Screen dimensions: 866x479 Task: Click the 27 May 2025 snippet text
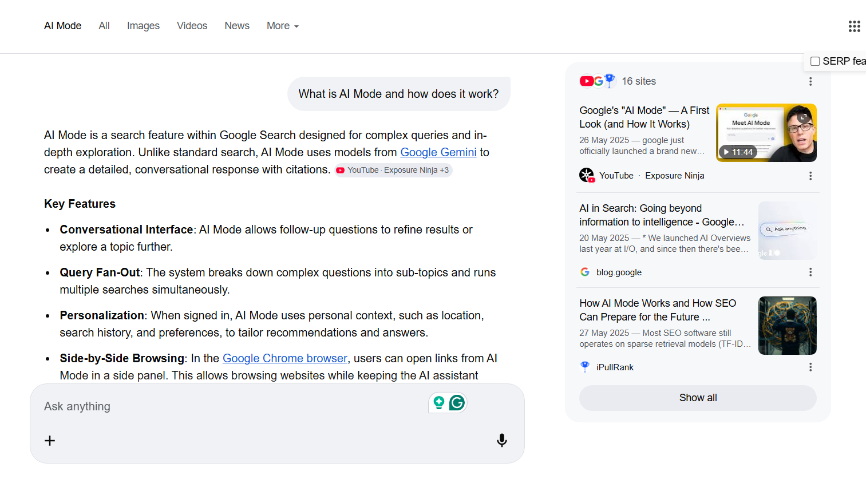[665, 338]
